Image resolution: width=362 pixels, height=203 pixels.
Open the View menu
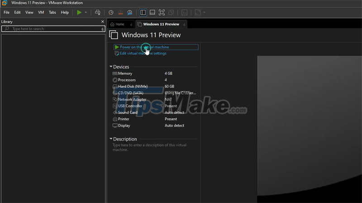[x=29, y=13]
